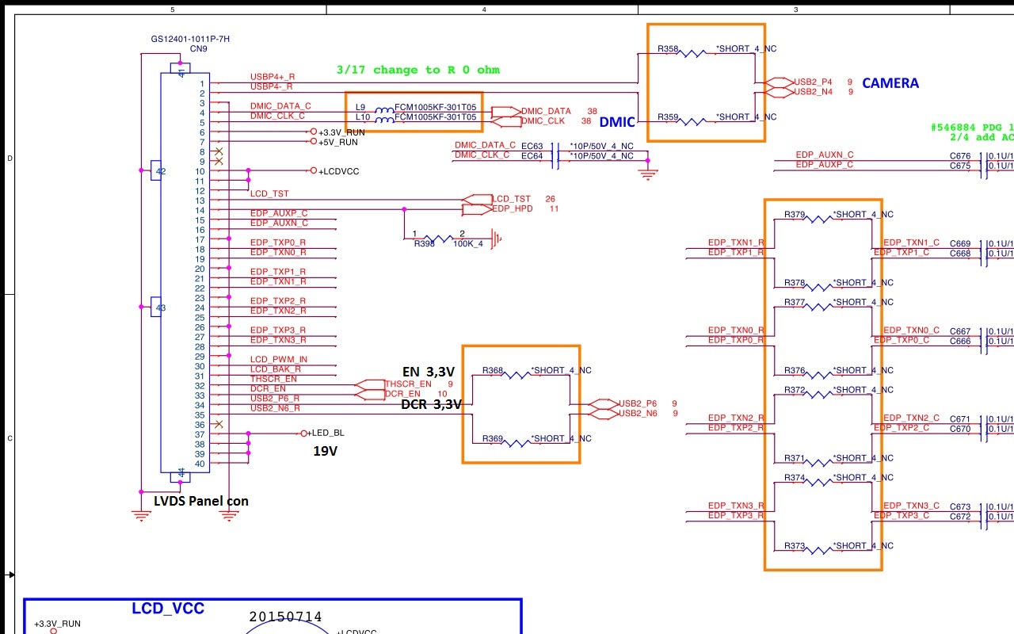Click capacitor designator C671
This screenshot has width=1014, height=634.
pyautogui.click(x=960, y=419)
